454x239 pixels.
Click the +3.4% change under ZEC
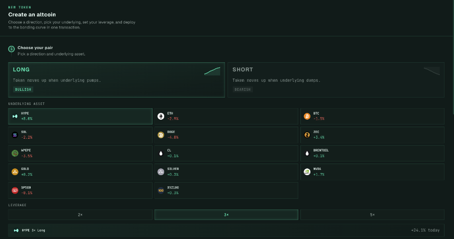319,138
